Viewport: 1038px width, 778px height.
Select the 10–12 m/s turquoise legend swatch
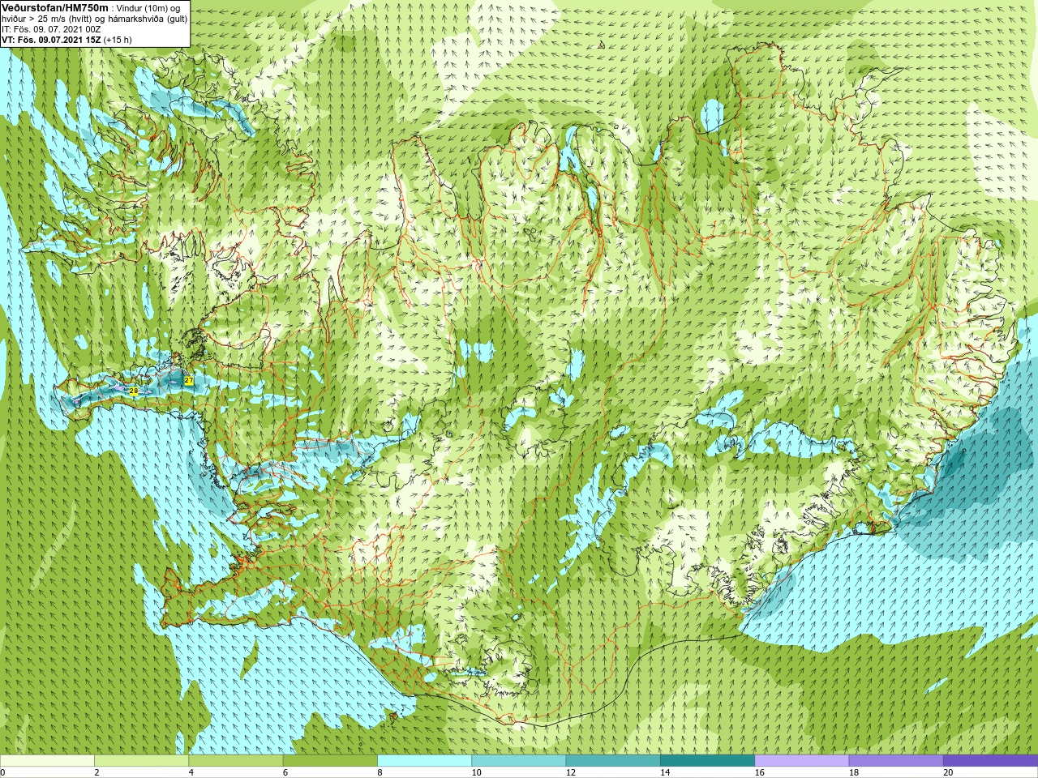[x=519, y=761]
